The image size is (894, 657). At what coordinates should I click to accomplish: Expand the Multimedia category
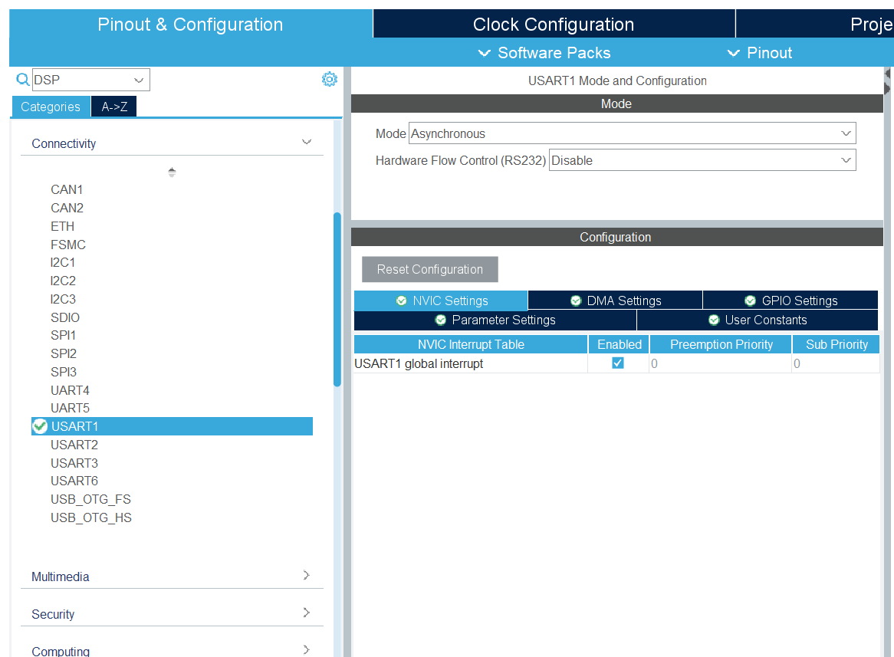pyautogui.click(x=307, y=576)
